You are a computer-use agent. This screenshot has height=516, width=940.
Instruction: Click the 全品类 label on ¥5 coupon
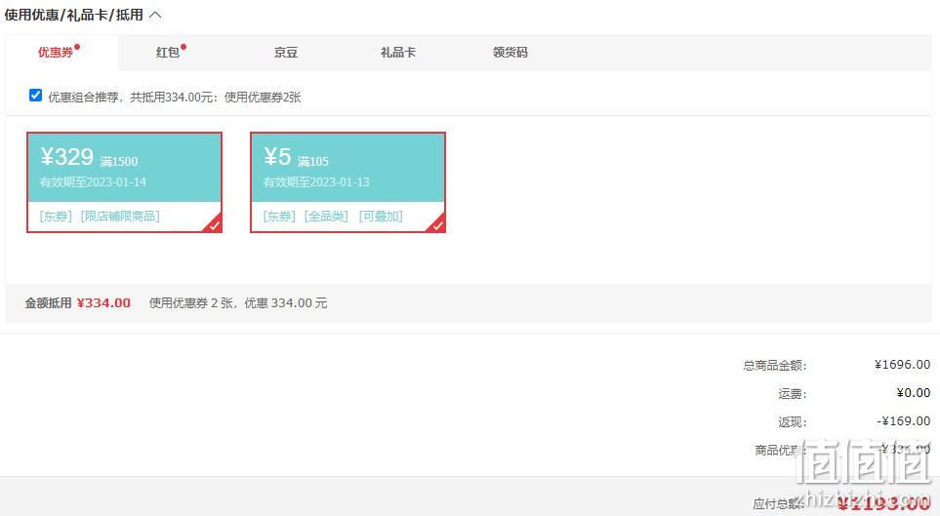326,216
